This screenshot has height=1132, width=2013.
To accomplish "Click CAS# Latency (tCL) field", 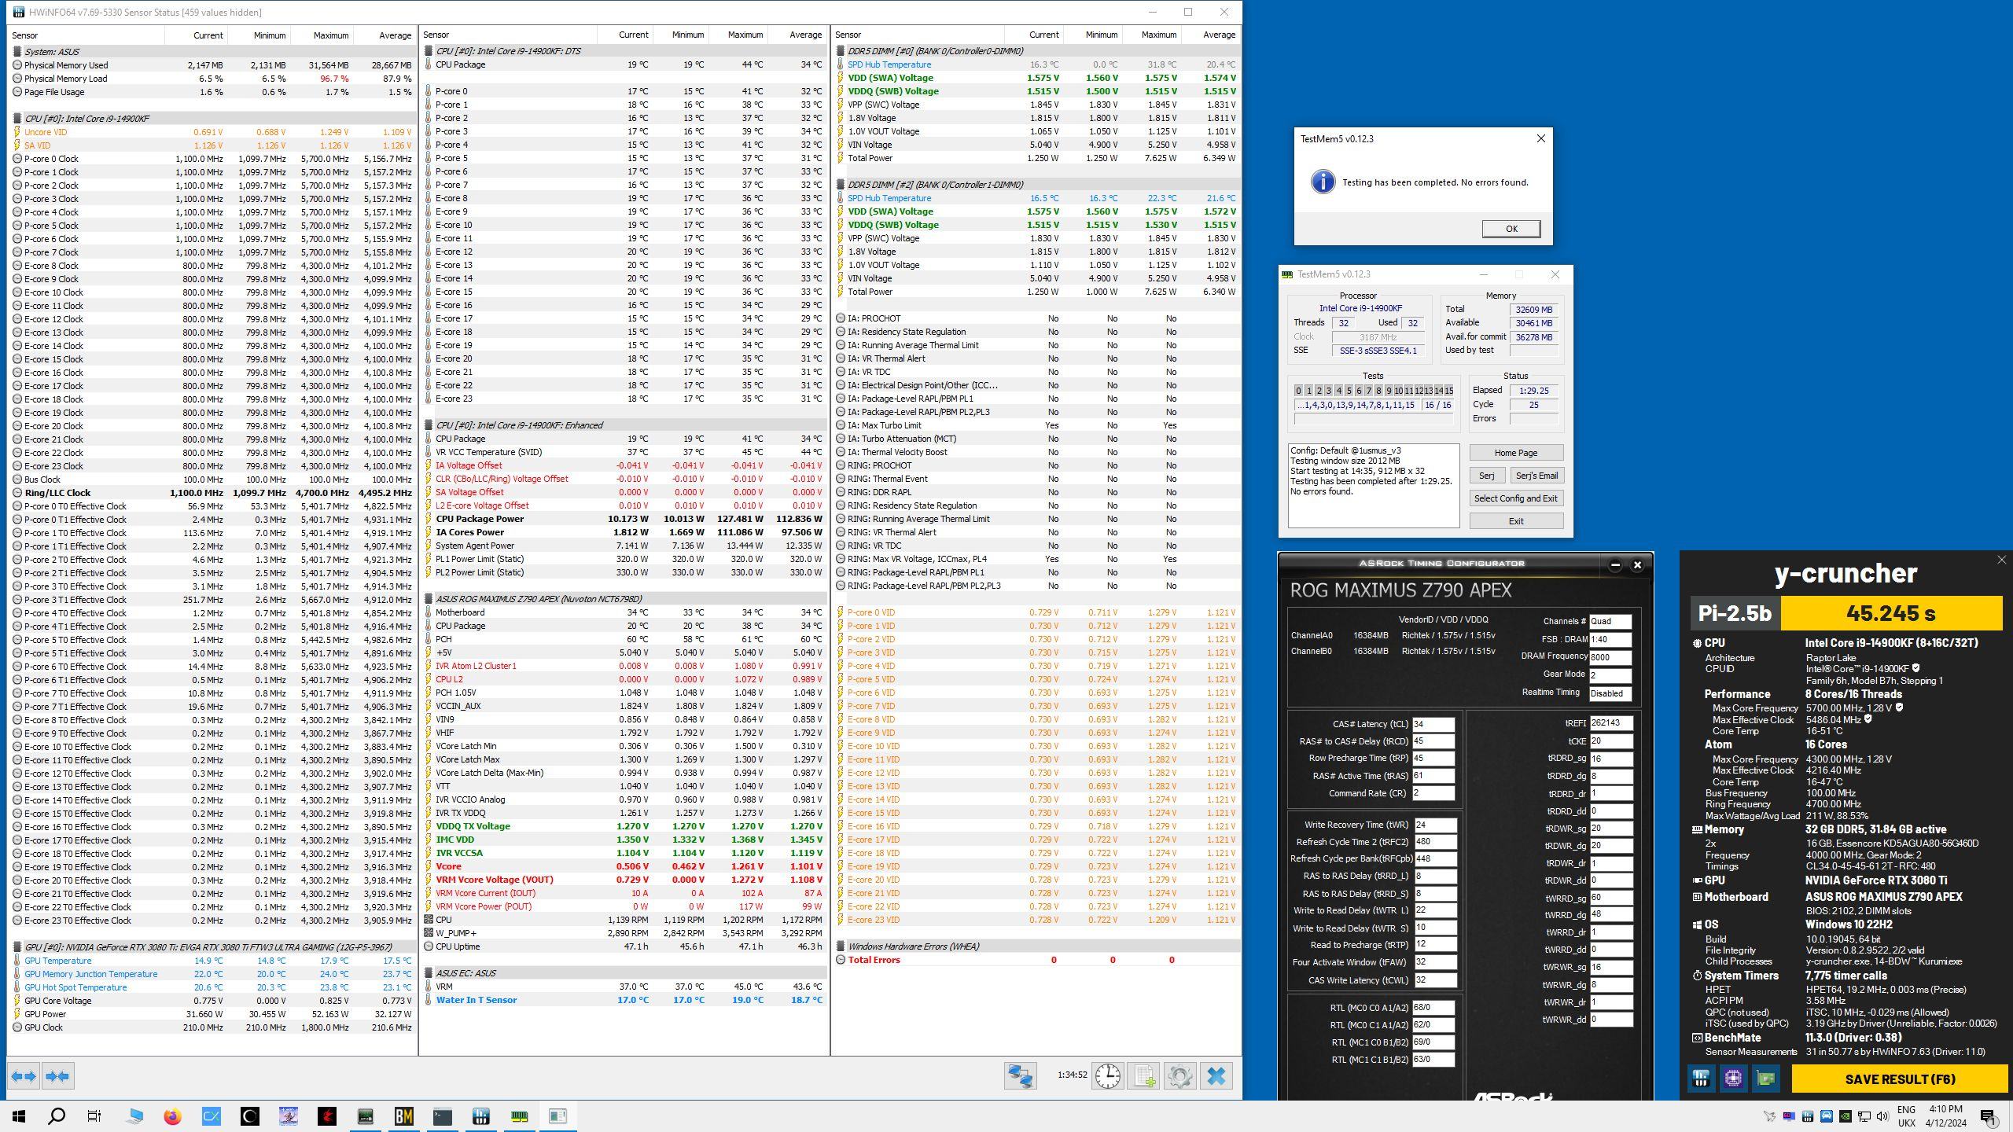I will (1433, 724).
